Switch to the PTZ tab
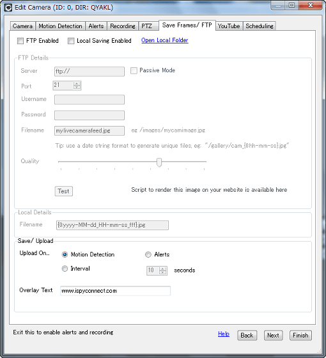The width and height of the screenshot is (326, 358). [146, 26]
